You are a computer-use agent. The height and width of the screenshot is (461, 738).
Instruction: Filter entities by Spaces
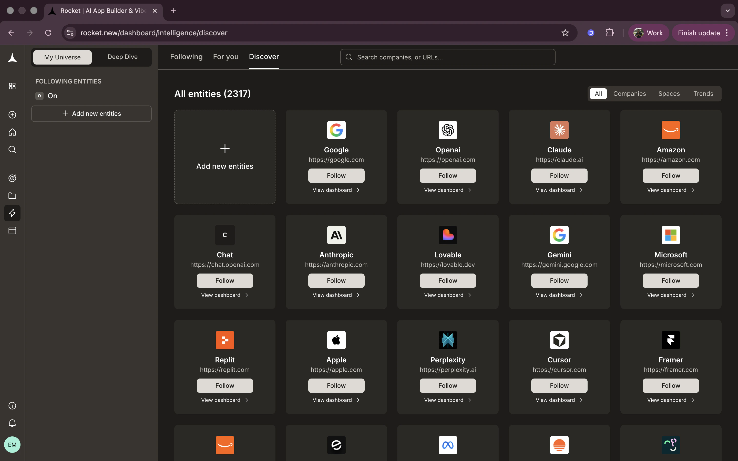point(669,93)
